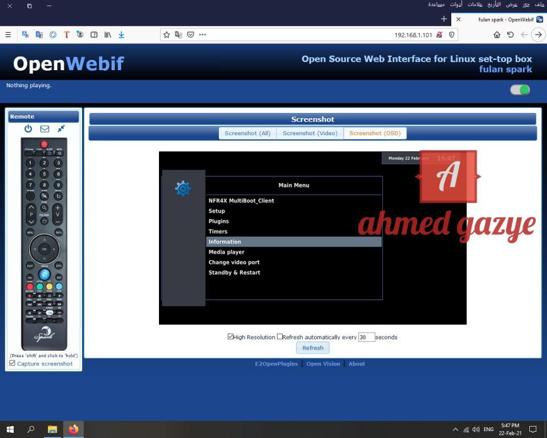
Task: Toggle the sidebar icon in Firefox toolbar
Action: tap(94, 35)
